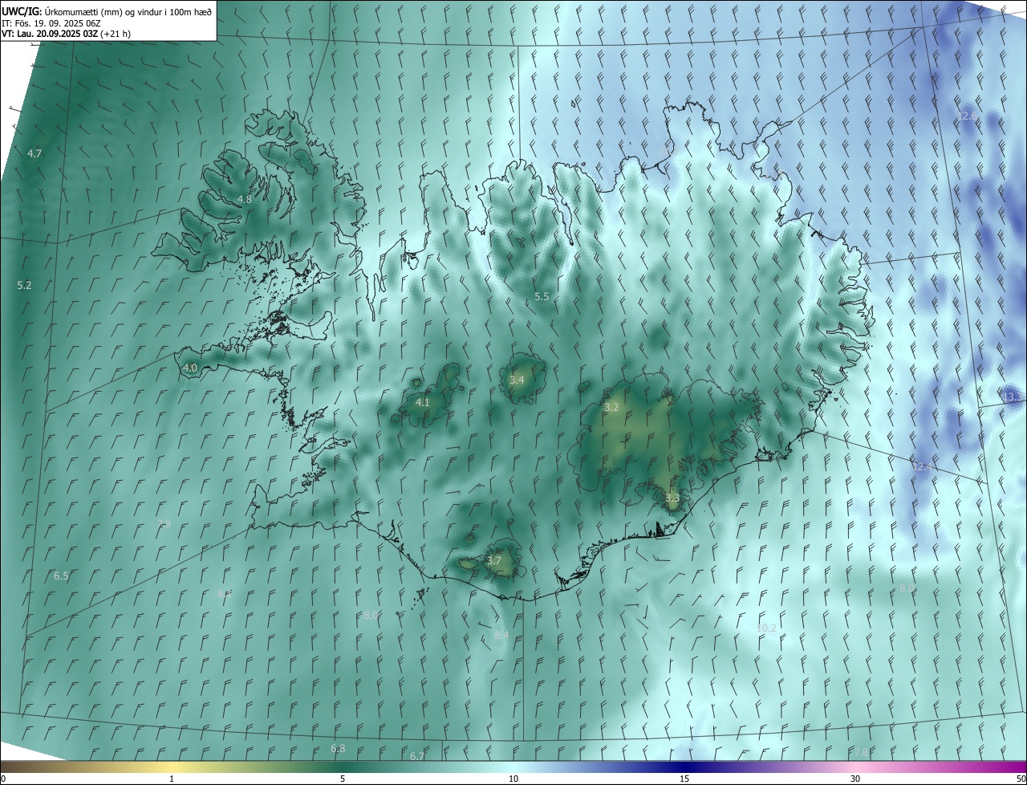Click the 1 tick on the colorbar
The width and height of the screenshot is (1027, 785).
[x=172, y=779]
